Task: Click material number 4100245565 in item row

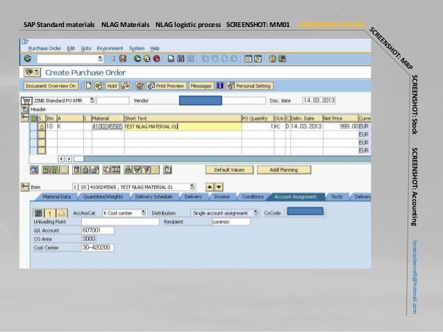Action: [108, 127]
